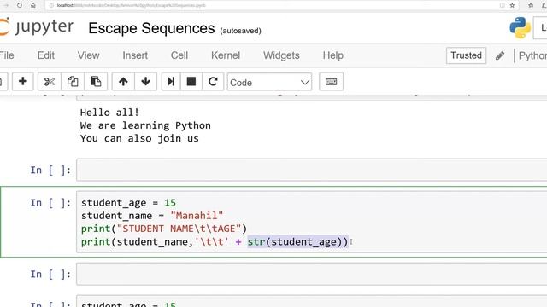The width and height of the screenshot is (547, 307).
Task: Paste cells below icon
Action: coord(96,82)
